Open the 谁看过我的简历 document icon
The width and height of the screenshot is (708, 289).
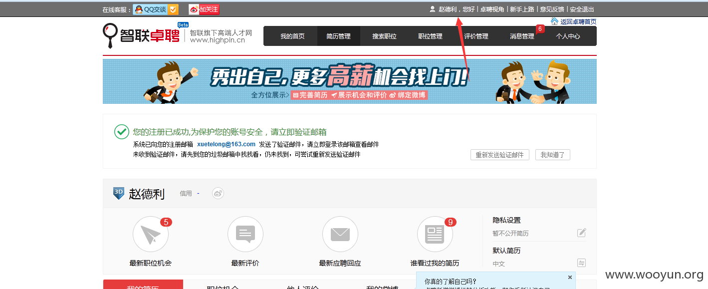click(435, 234)
